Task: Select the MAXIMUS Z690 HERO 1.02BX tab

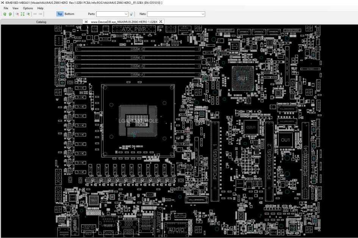Action: pos(123,22)
